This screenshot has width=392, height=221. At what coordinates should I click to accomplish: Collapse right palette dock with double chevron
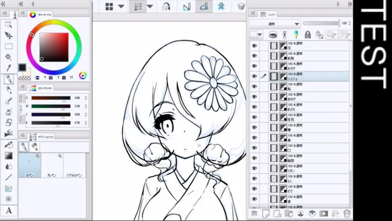pyautogui.click(x=349, y=4)
